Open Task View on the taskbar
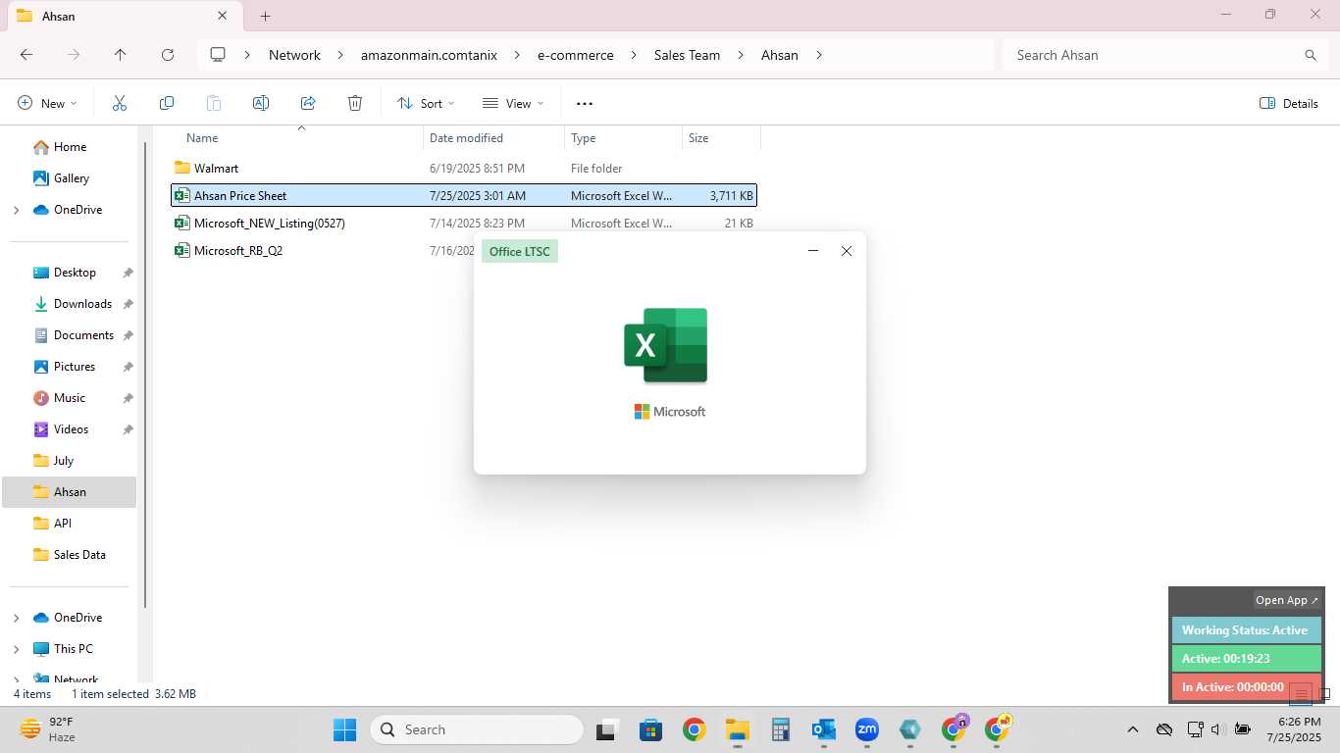Screen dimensions: 1340x753 607,729
